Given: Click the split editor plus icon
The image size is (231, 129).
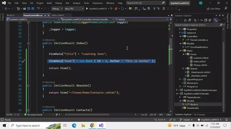Looking at the screenshot, I should tap(171, 19).
